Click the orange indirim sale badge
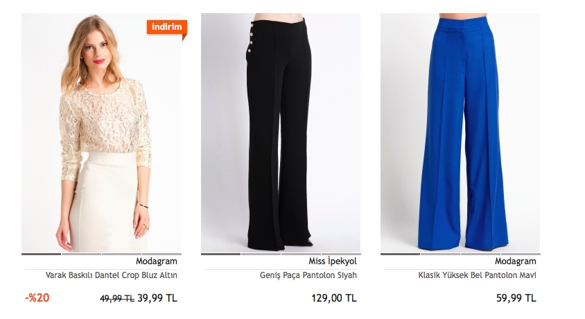 point(167,28)
